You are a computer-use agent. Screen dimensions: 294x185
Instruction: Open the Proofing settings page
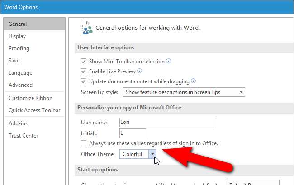point(19,48)
